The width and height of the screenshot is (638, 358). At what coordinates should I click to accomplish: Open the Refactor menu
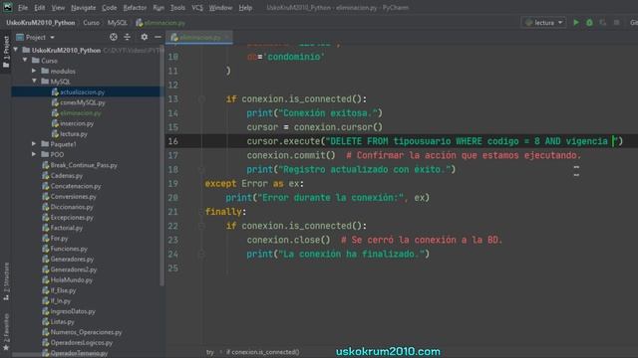coord(135,8)
